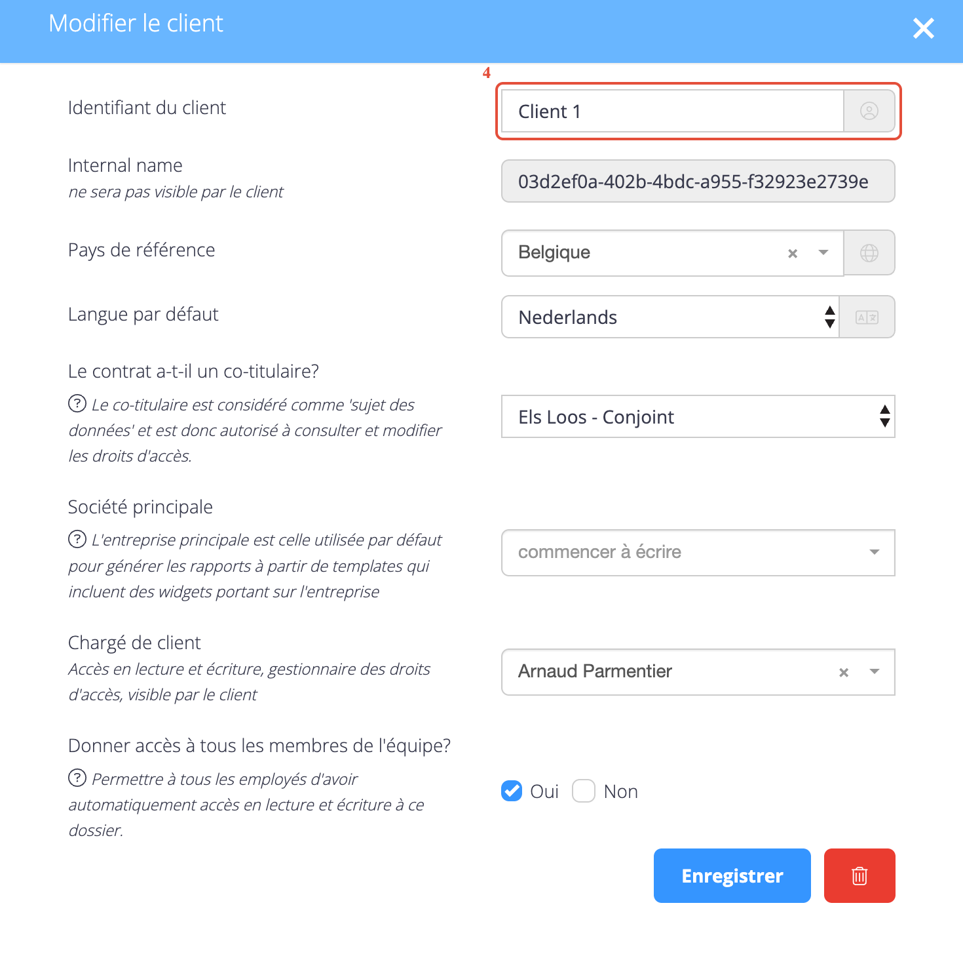Click help icon under Société principale

tap(77, 539)
